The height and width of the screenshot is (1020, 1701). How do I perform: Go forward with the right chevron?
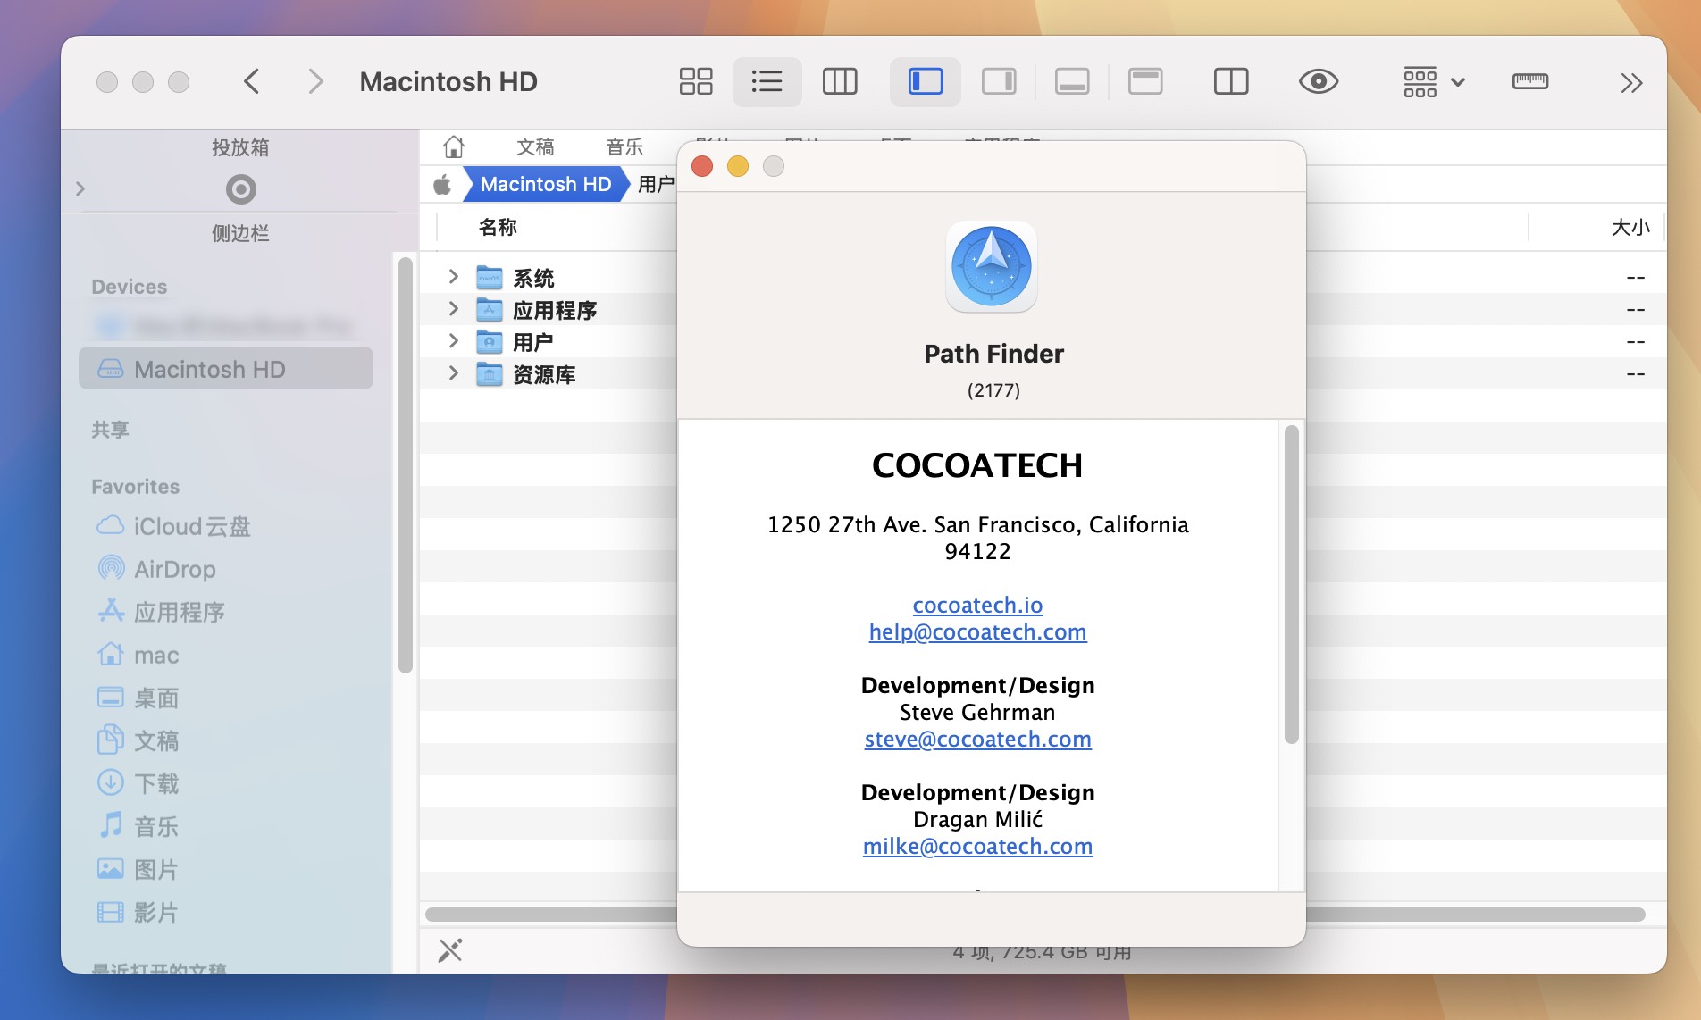click(x=314, y=82)
